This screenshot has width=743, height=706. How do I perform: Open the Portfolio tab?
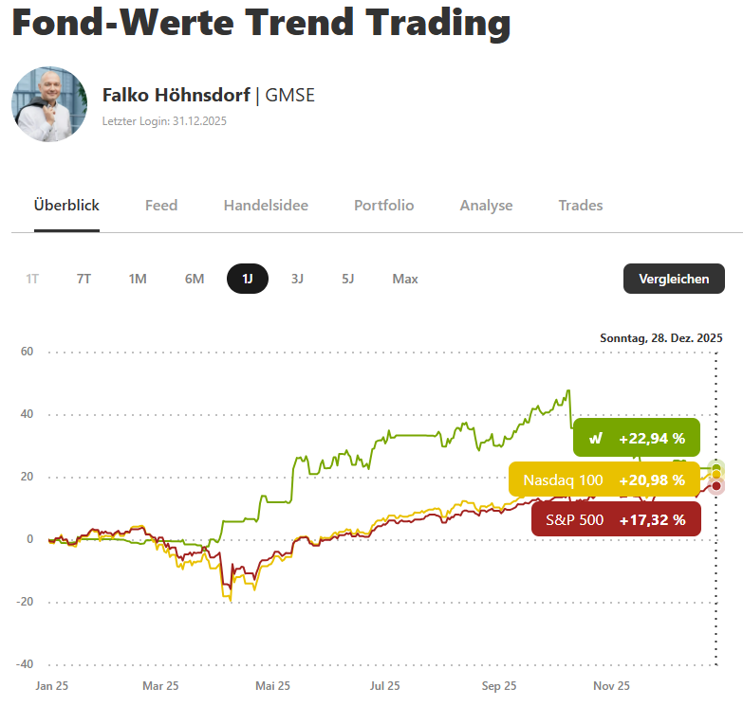click(x=383, y=205)
